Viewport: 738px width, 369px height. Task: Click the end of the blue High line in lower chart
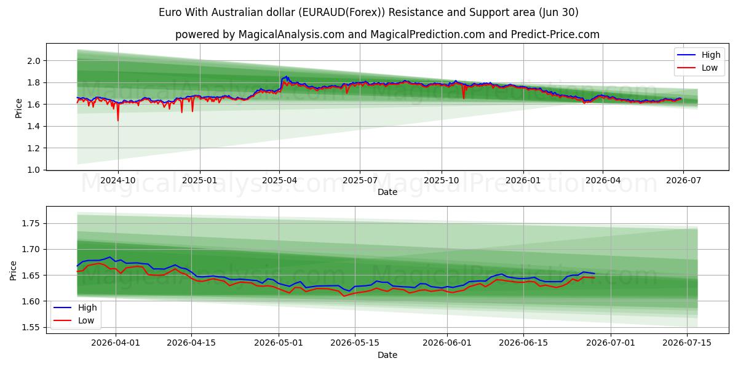coord(594,273)
